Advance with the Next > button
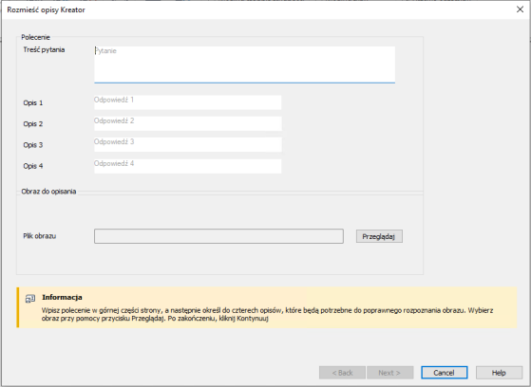The height and width of the screenshot is (387, 531). click(389, 373)
